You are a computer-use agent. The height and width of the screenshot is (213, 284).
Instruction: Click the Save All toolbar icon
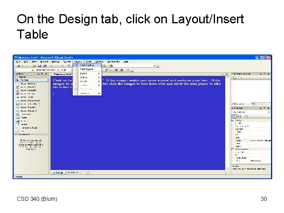[x=45, y=66]
